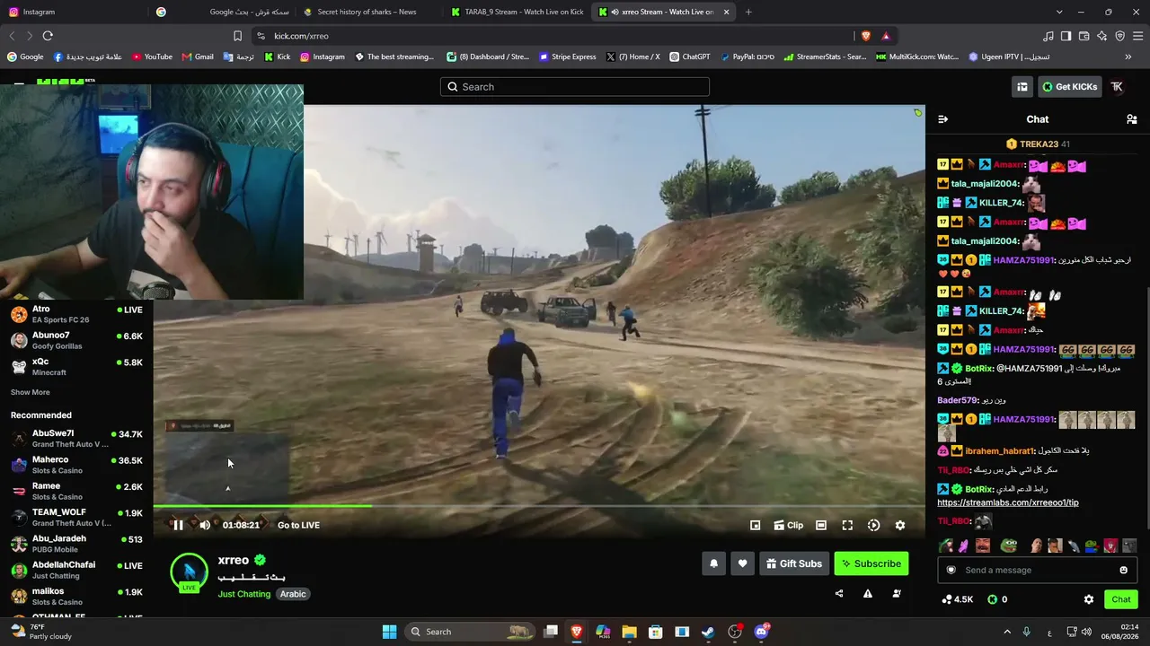Open browser main hamburger menu
Viewport: 1150px width, 646px height.
point(1138,36)
